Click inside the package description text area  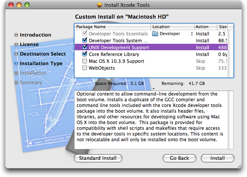[x=151, y=120]
